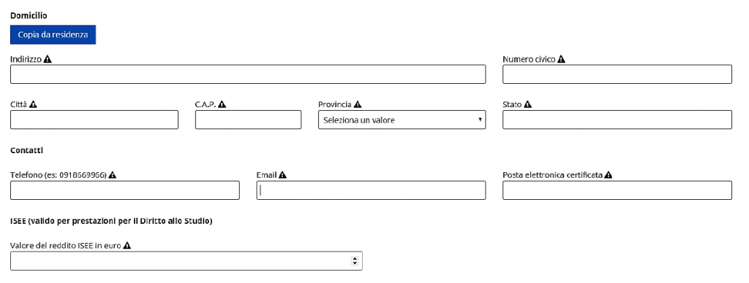The image size is (749, 283).
Task: Select the Città input field
Action: (x=94, y=120)
